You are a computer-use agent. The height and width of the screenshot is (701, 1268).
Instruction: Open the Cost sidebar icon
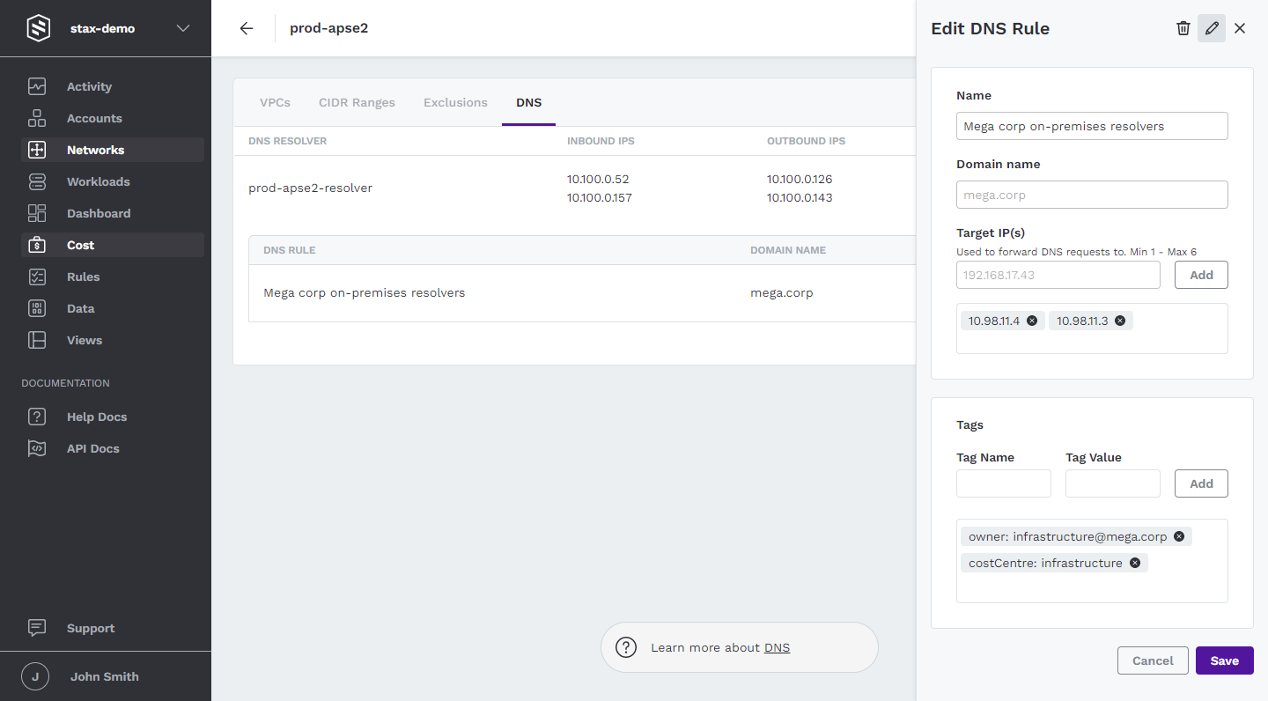coord(37,245)
